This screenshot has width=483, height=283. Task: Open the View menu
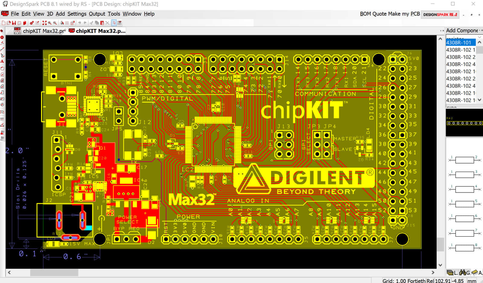click(x=39, y=14)
